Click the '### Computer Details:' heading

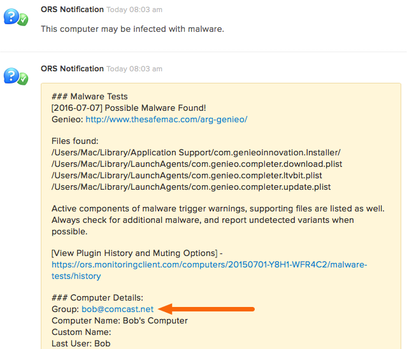(97, 298)
